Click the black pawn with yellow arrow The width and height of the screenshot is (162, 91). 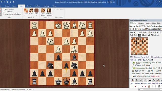pyautogui.click(x=66, y=65)
